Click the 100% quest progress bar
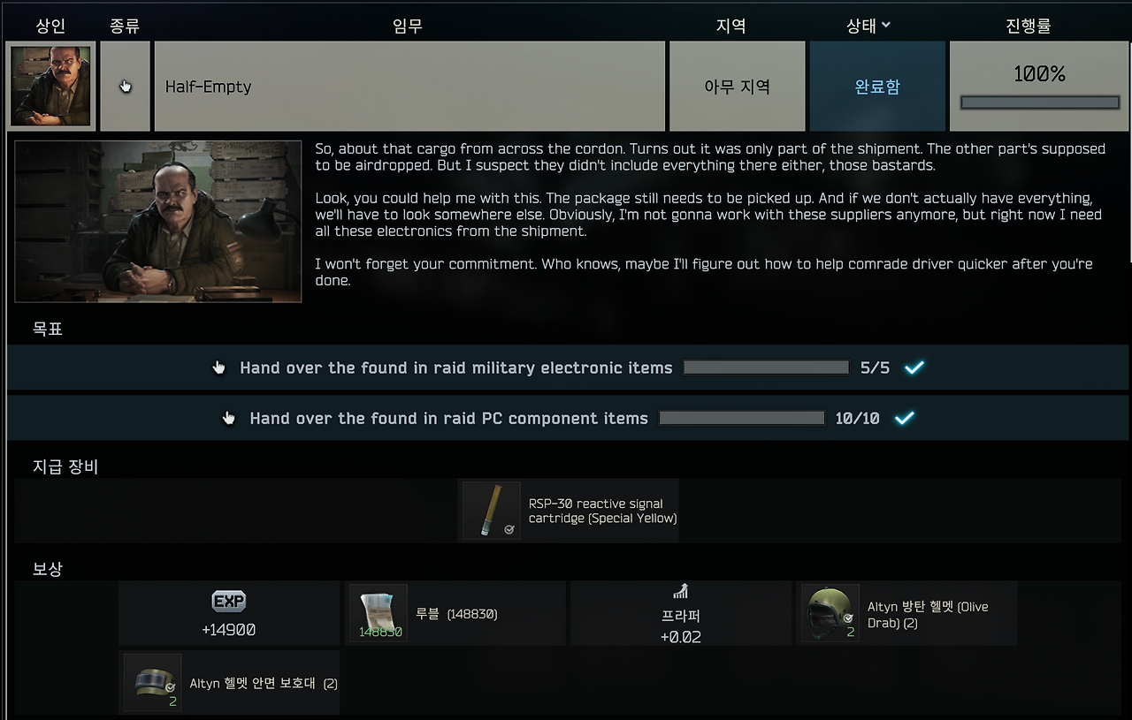1132x720 pixels. [1040, 102]
